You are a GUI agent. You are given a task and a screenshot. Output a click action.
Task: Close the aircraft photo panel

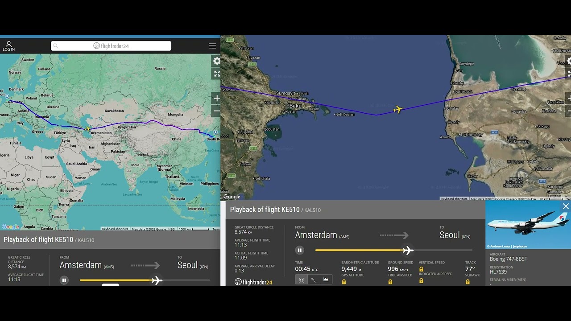[x=566, y=206]
